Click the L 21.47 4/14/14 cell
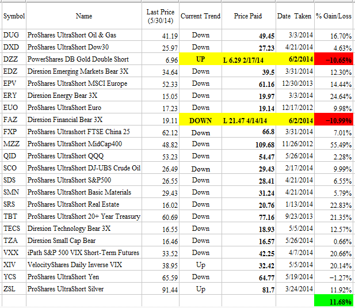Viewport: 355px width, 308px height. (249, 120)
